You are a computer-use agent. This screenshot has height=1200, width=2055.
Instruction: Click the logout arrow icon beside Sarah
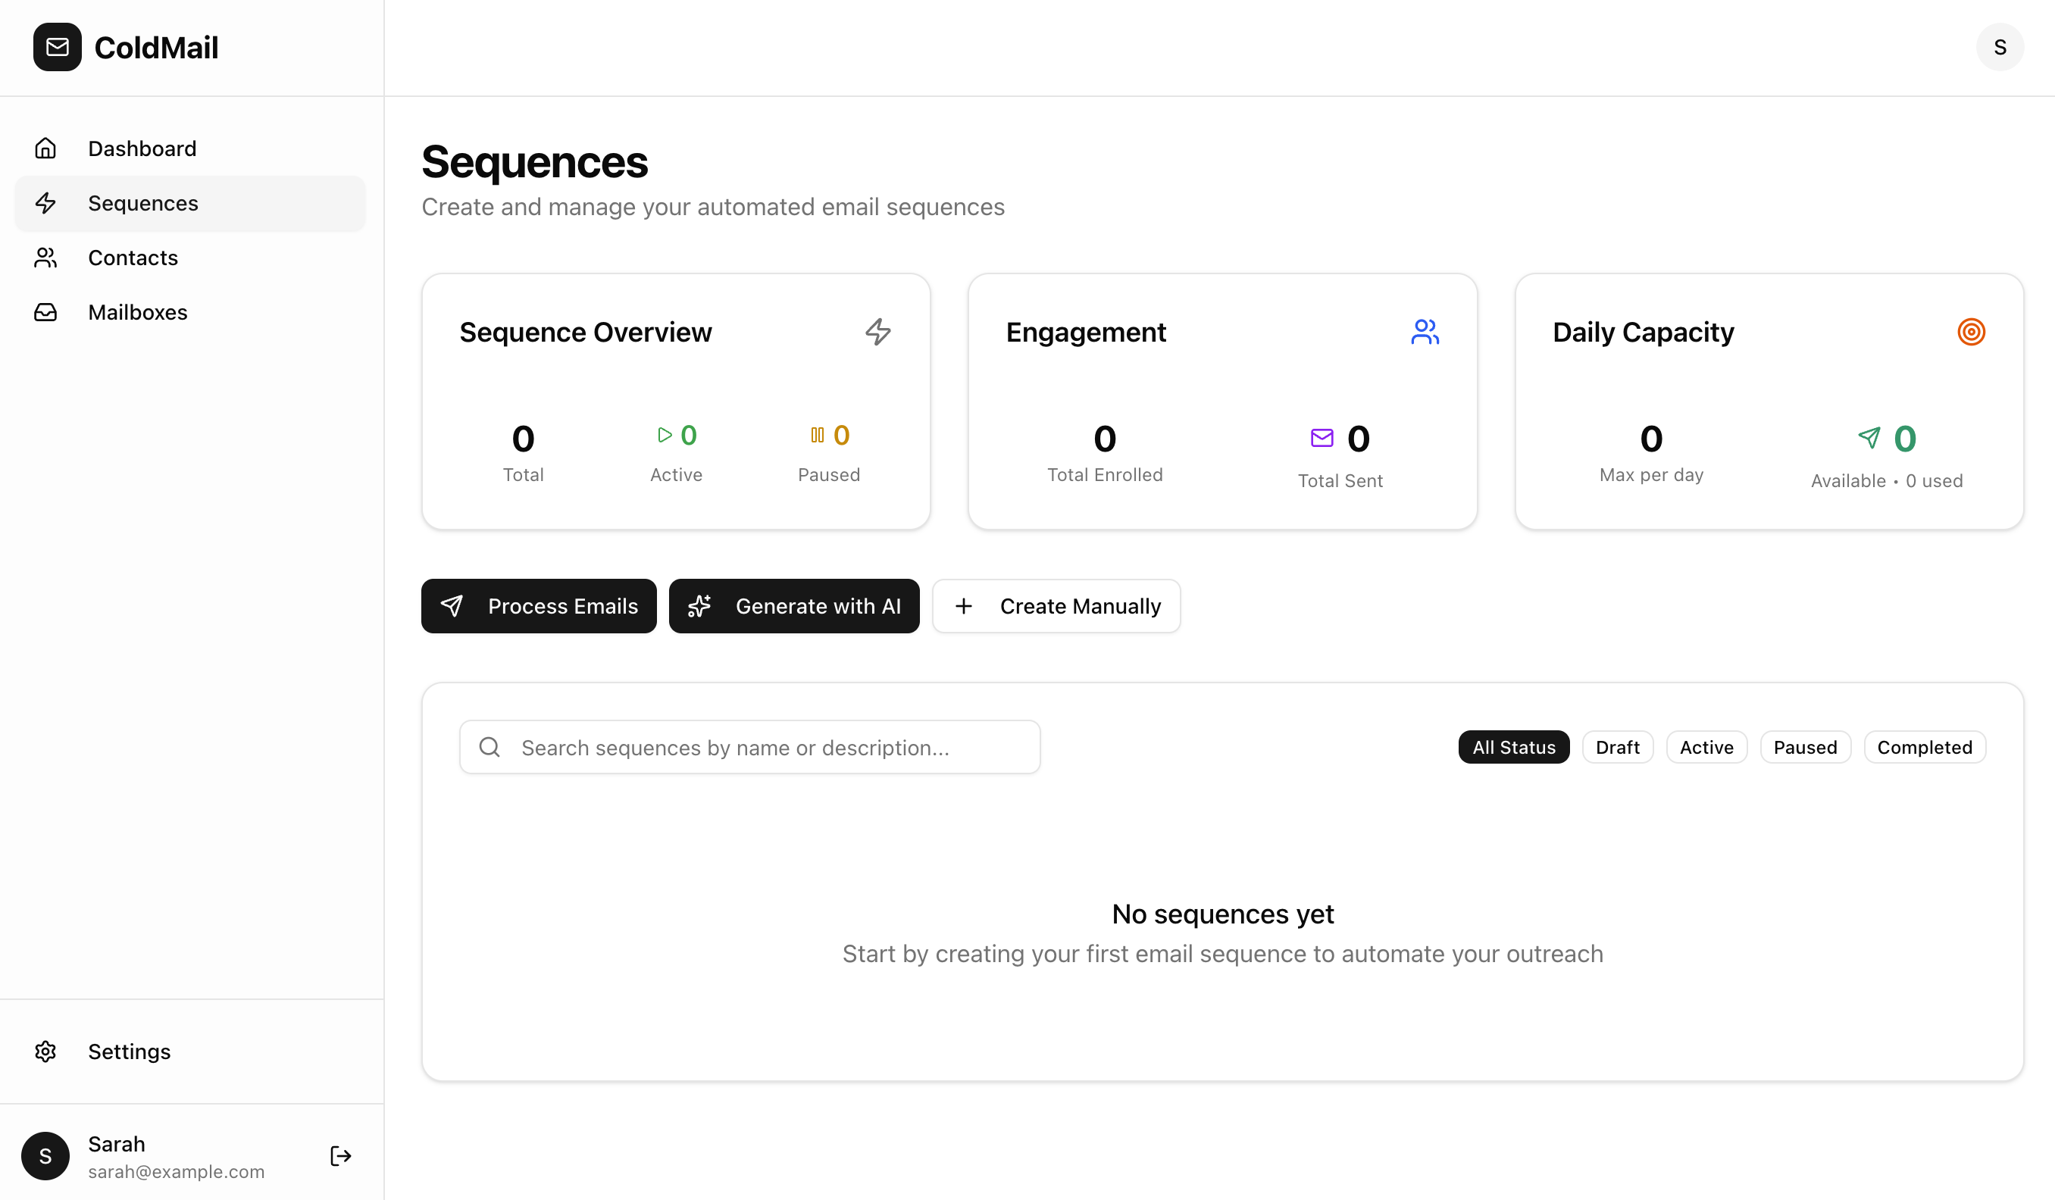tap(340, 1155)
